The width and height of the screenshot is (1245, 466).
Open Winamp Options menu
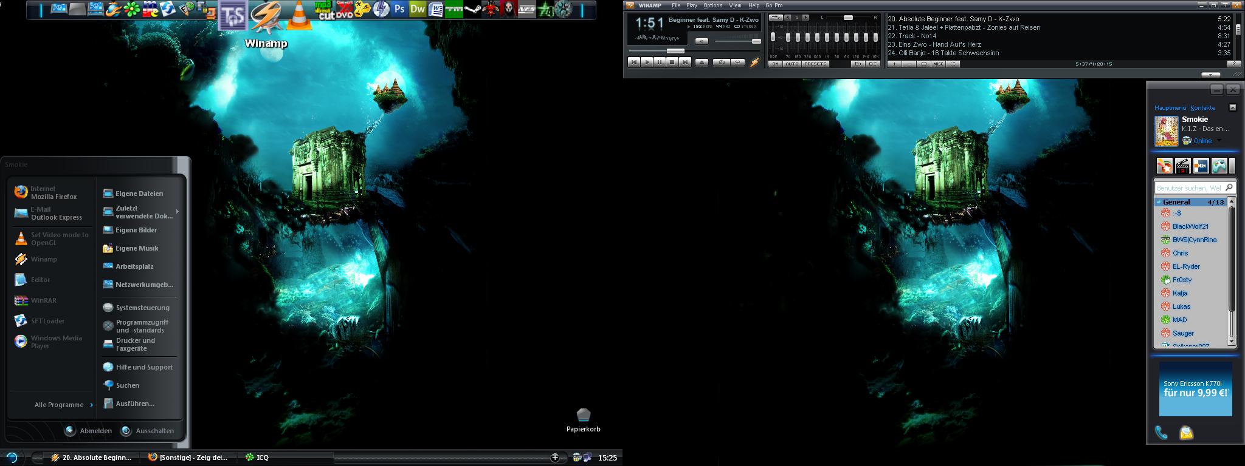click(712, 5)
